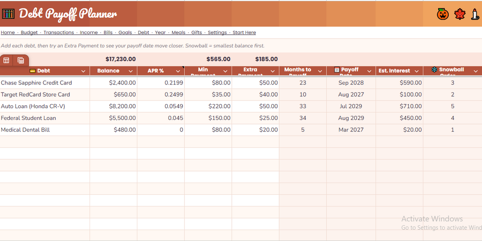The image size is (482, 241).
Task: Select the Target RedCard Store Card cell
Action: pos(45,95)
